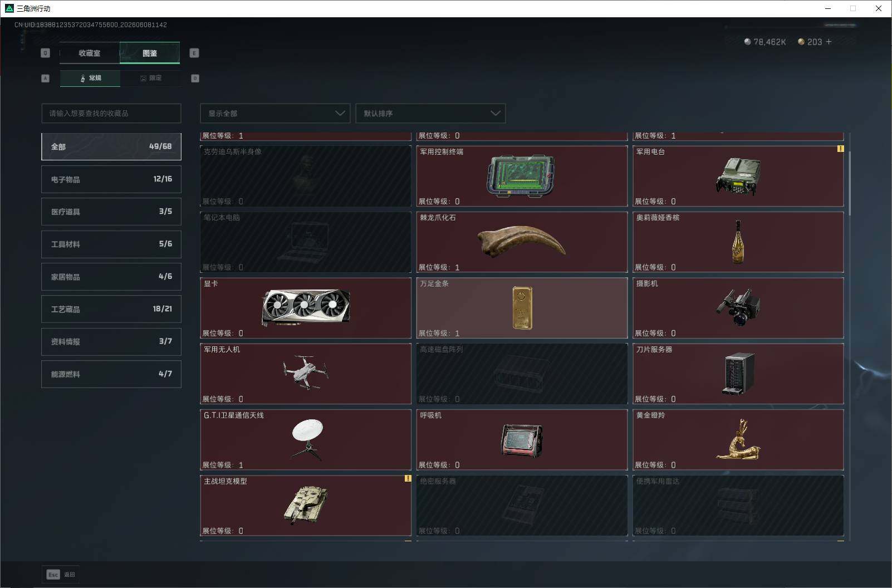Click the E key hint icon

tap(194, 53)
